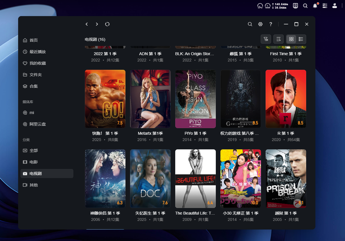Open the 小30 无修正 poster

(x=241, y=179)
